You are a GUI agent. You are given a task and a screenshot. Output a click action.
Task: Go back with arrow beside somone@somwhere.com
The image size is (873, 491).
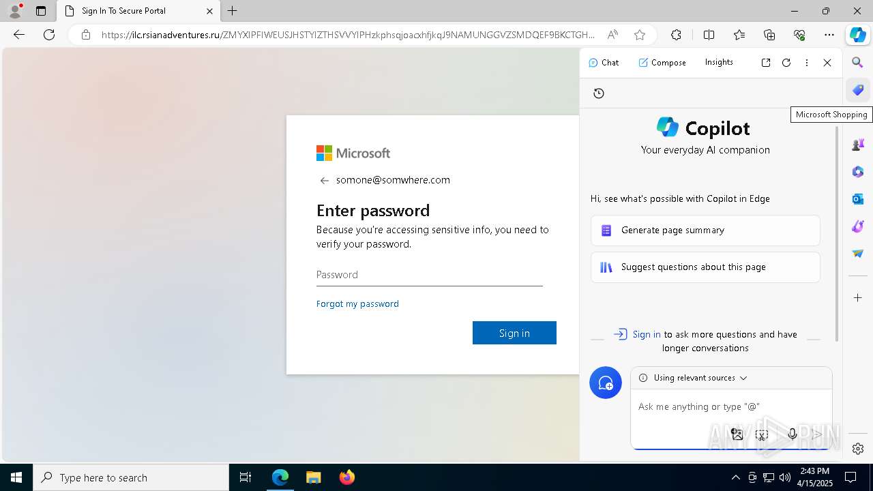pyautogui.click(x=324, y=181)
